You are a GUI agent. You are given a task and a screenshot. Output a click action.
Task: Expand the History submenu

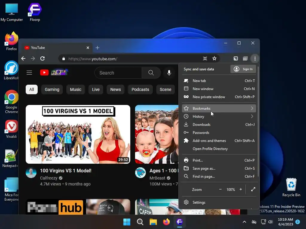pyautogui.click(x=219, y=117)
